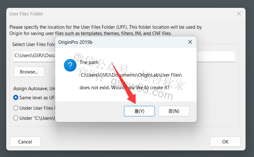Open the Browse... folder picker
Image resolution: width=254 pixels, height=157 pixels.
pos(29,72)
